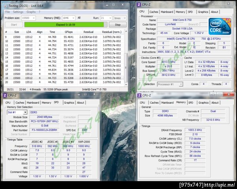Open the LinX Settings menu
The width and height of the screenshot is (237, 189).
(18, 12)
